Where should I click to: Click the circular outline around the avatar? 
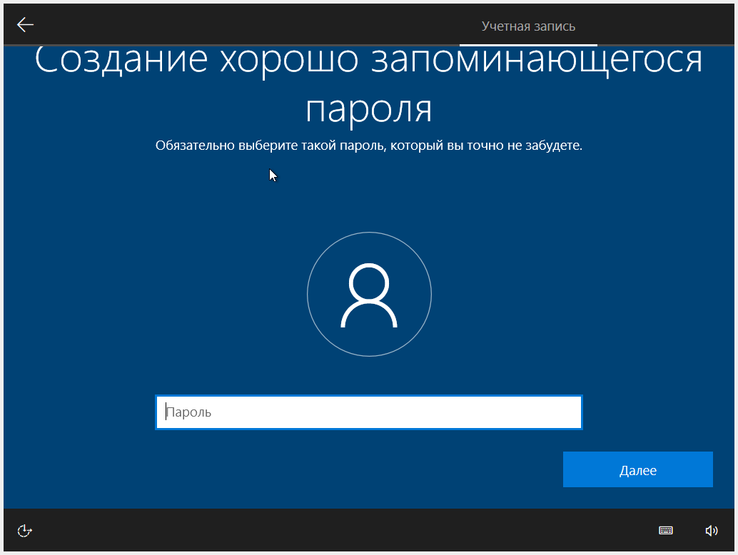[308, 295]
